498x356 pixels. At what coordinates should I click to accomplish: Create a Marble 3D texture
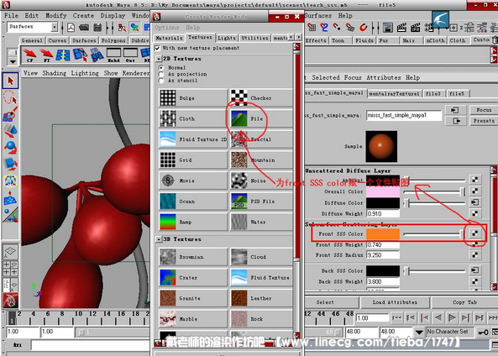(193, 319)
